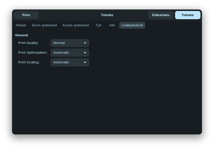214x149 pixels.
Task: Click the Print Quality label
Action: (x=28, y=43)
